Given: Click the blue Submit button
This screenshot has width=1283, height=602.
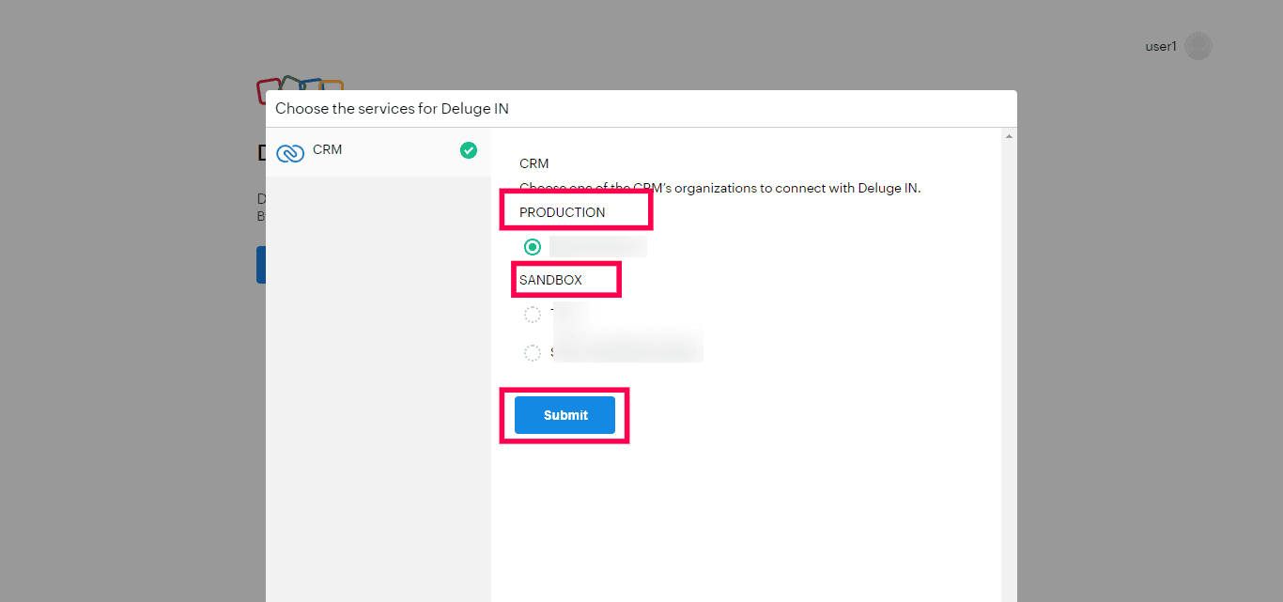Looking at the screenshot, I should 564,415.
